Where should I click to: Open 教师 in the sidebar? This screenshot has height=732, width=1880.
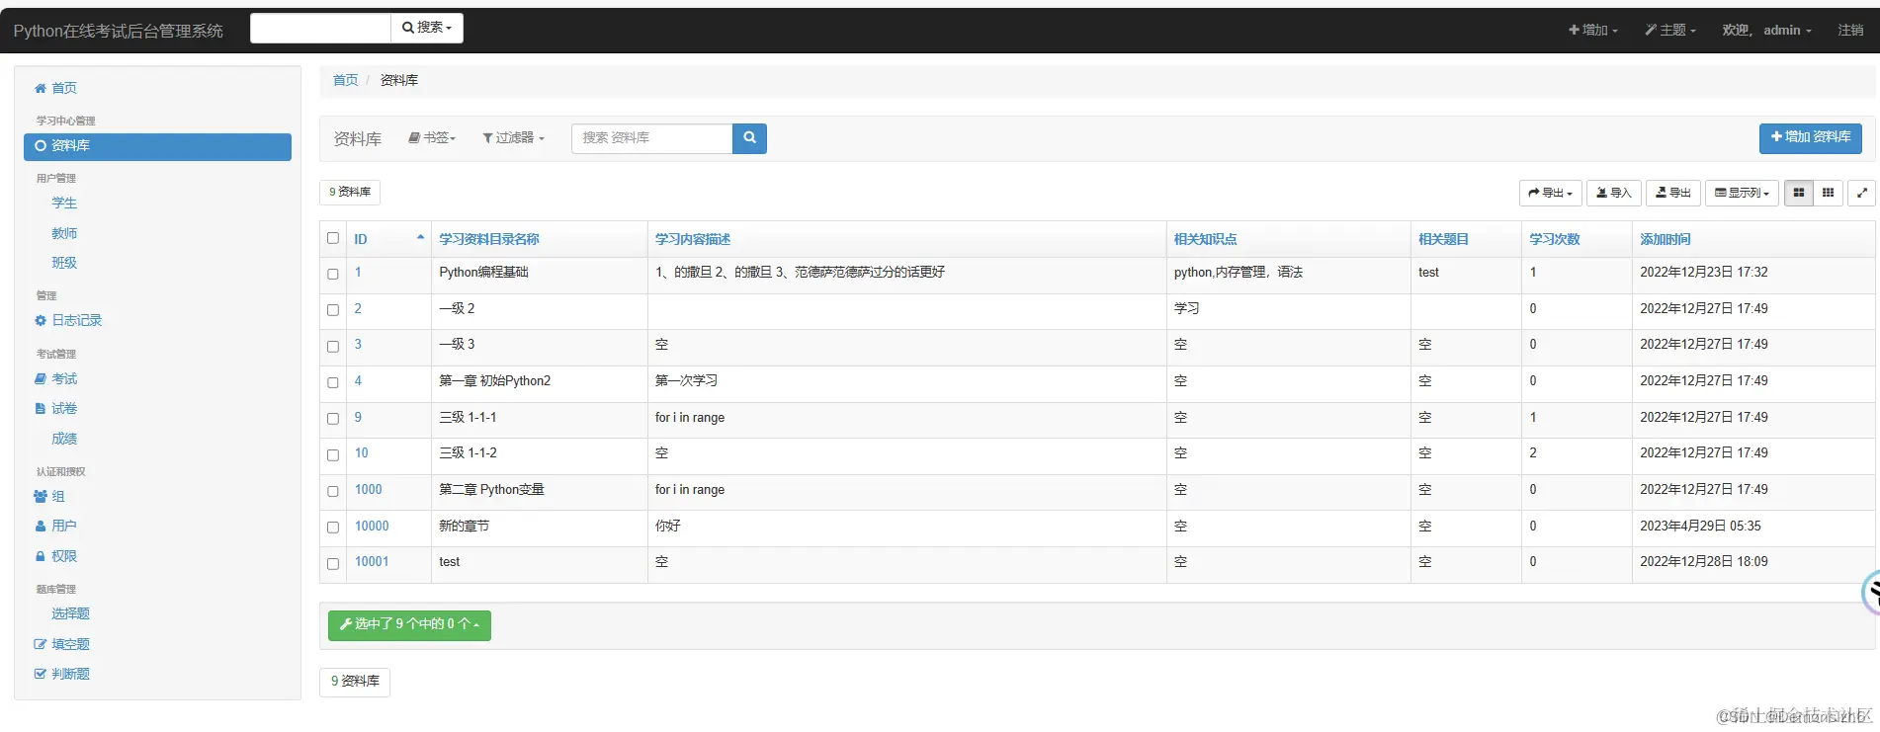pos(64,233)
